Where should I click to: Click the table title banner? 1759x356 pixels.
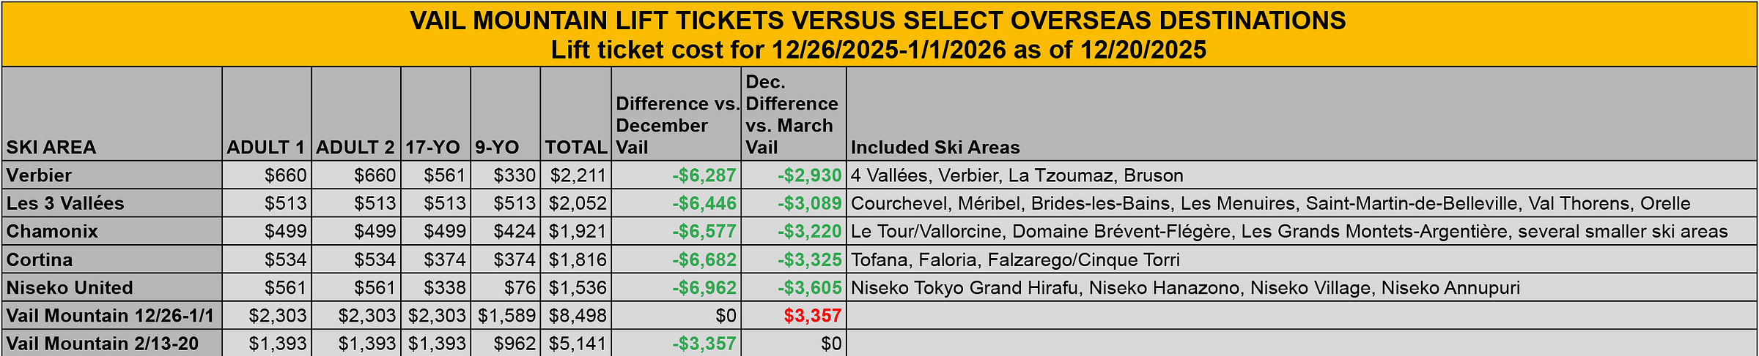878,34
